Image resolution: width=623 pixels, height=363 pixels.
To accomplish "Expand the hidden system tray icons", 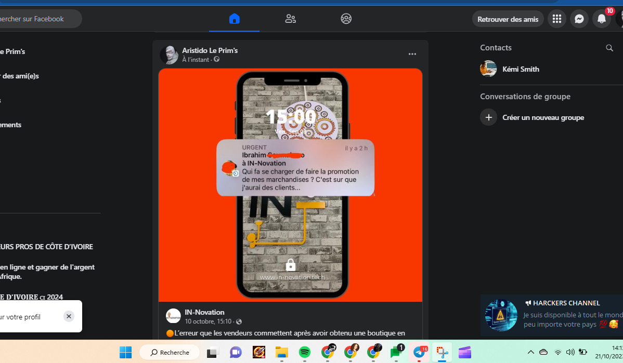I will click(x=530, y=352).
